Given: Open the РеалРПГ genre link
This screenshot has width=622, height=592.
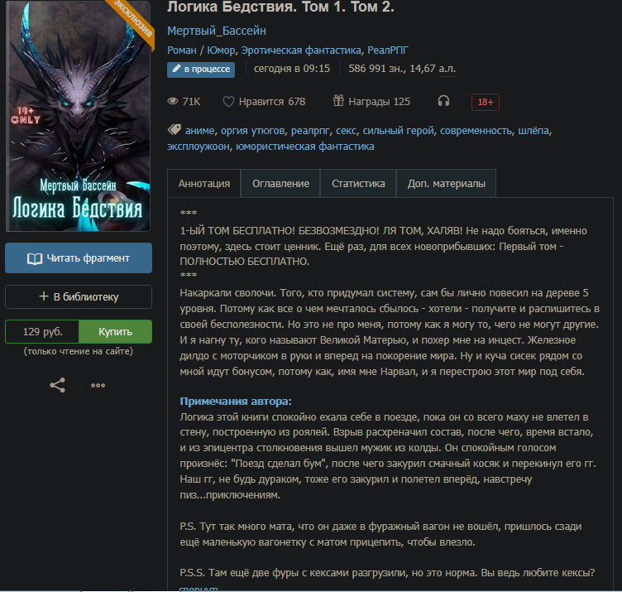Looking at the screenshot, I should 388,51.
